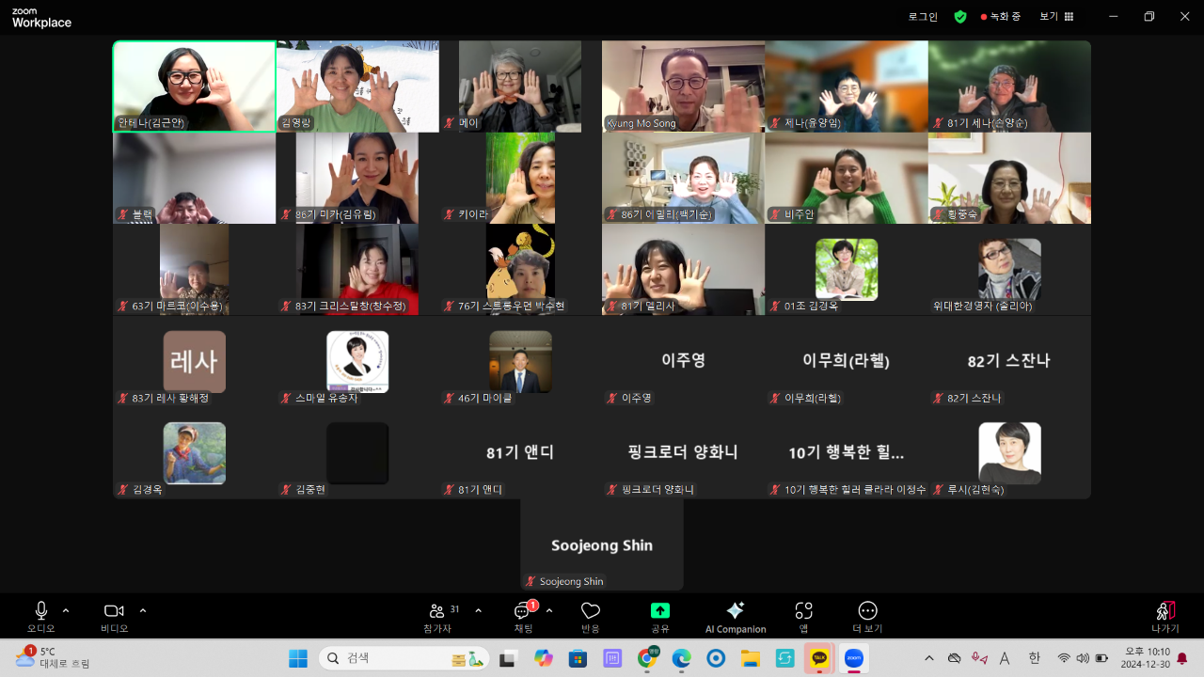Stop your camera with 비디오 button

114,616
